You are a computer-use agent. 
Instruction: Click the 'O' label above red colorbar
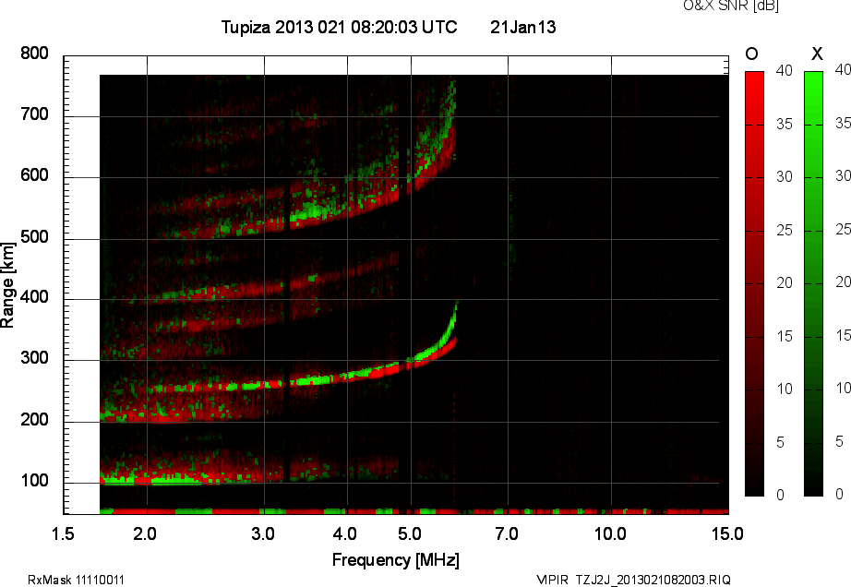click(x=751, y=54)
